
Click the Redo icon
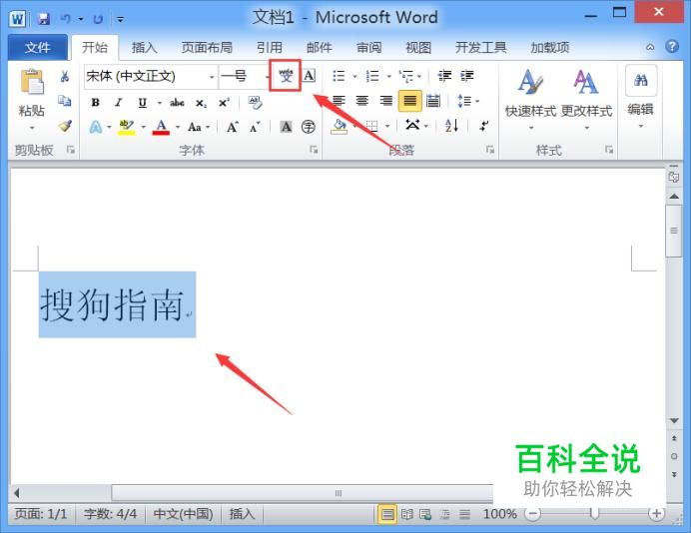(98, 19)
